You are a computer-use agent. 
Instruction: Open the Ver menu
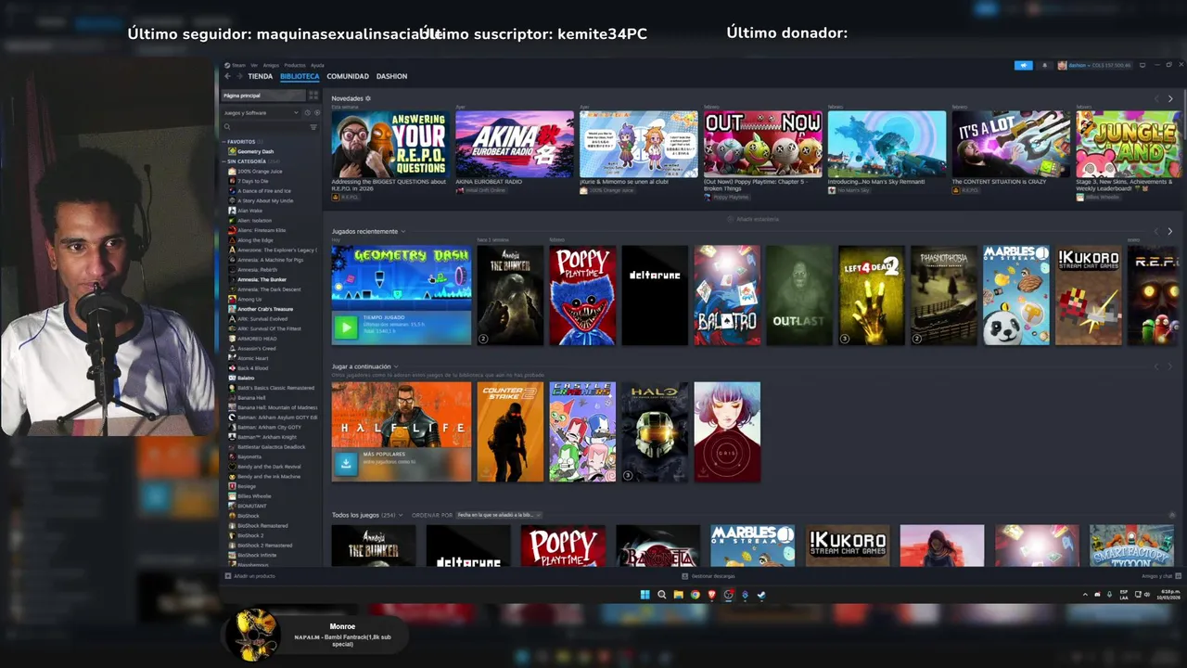pos(254,65)
